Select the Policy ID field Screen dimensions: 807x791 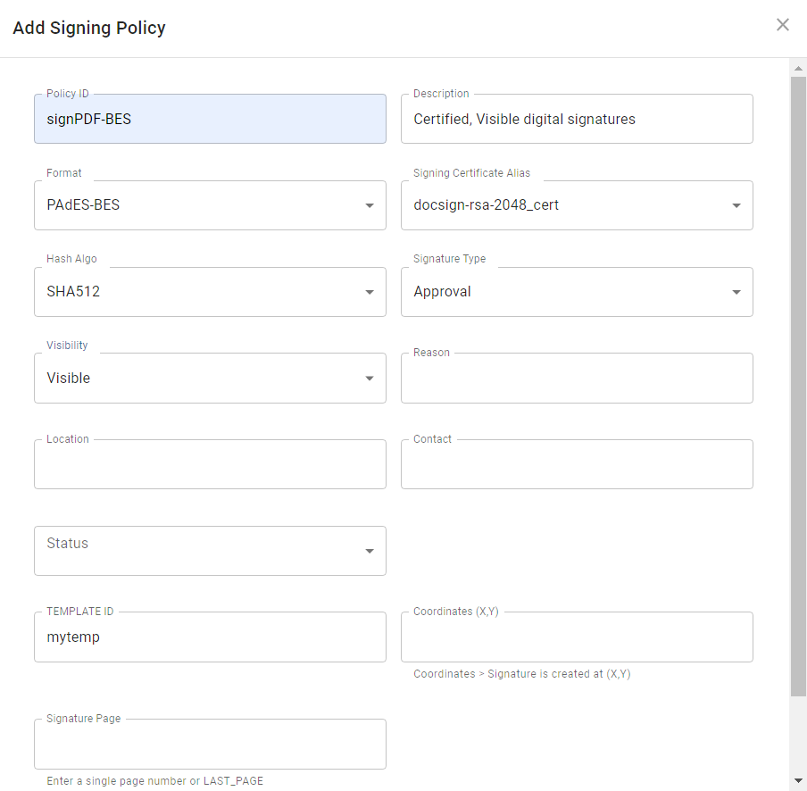pos(210,118)
